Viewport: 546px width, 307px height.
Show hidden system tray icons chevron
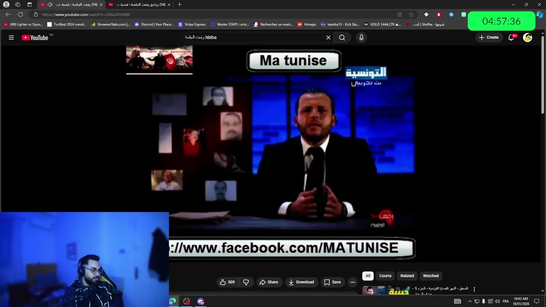point(470,301)
